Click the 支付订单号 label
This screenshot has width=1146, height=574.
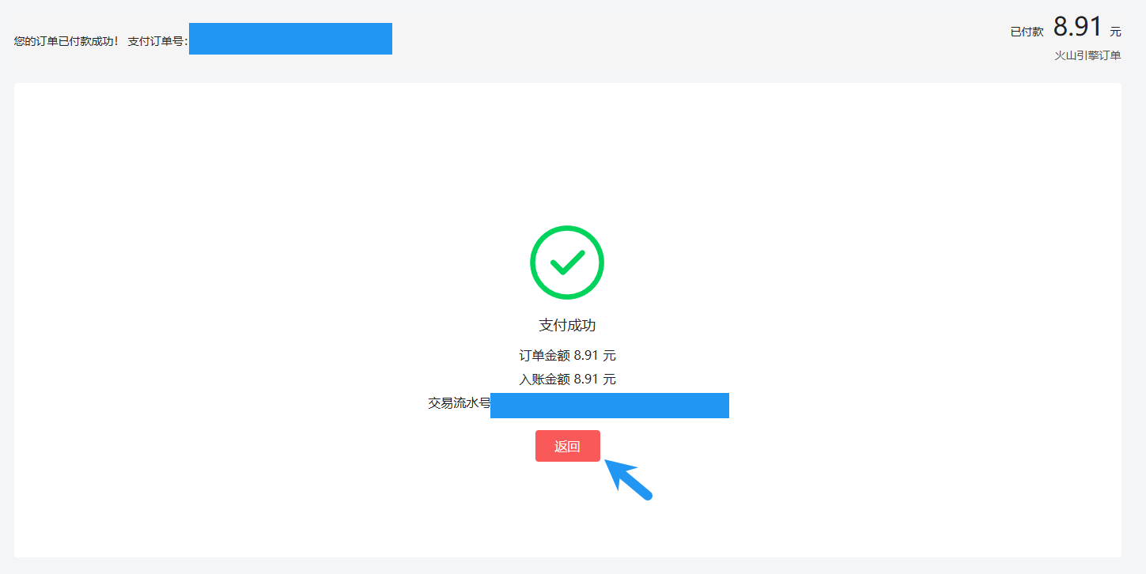(157, 41)
